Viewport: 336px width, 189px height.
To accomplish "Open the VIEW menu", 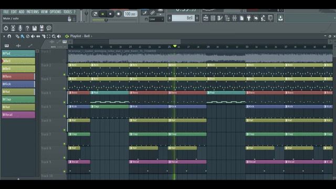I will click(x=44, y=12).
